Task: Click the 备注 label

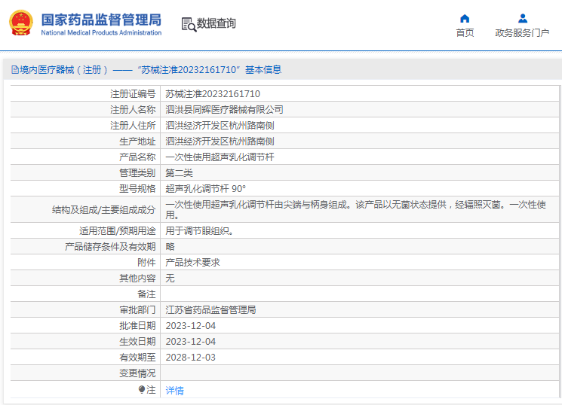Action: [146, 294]
